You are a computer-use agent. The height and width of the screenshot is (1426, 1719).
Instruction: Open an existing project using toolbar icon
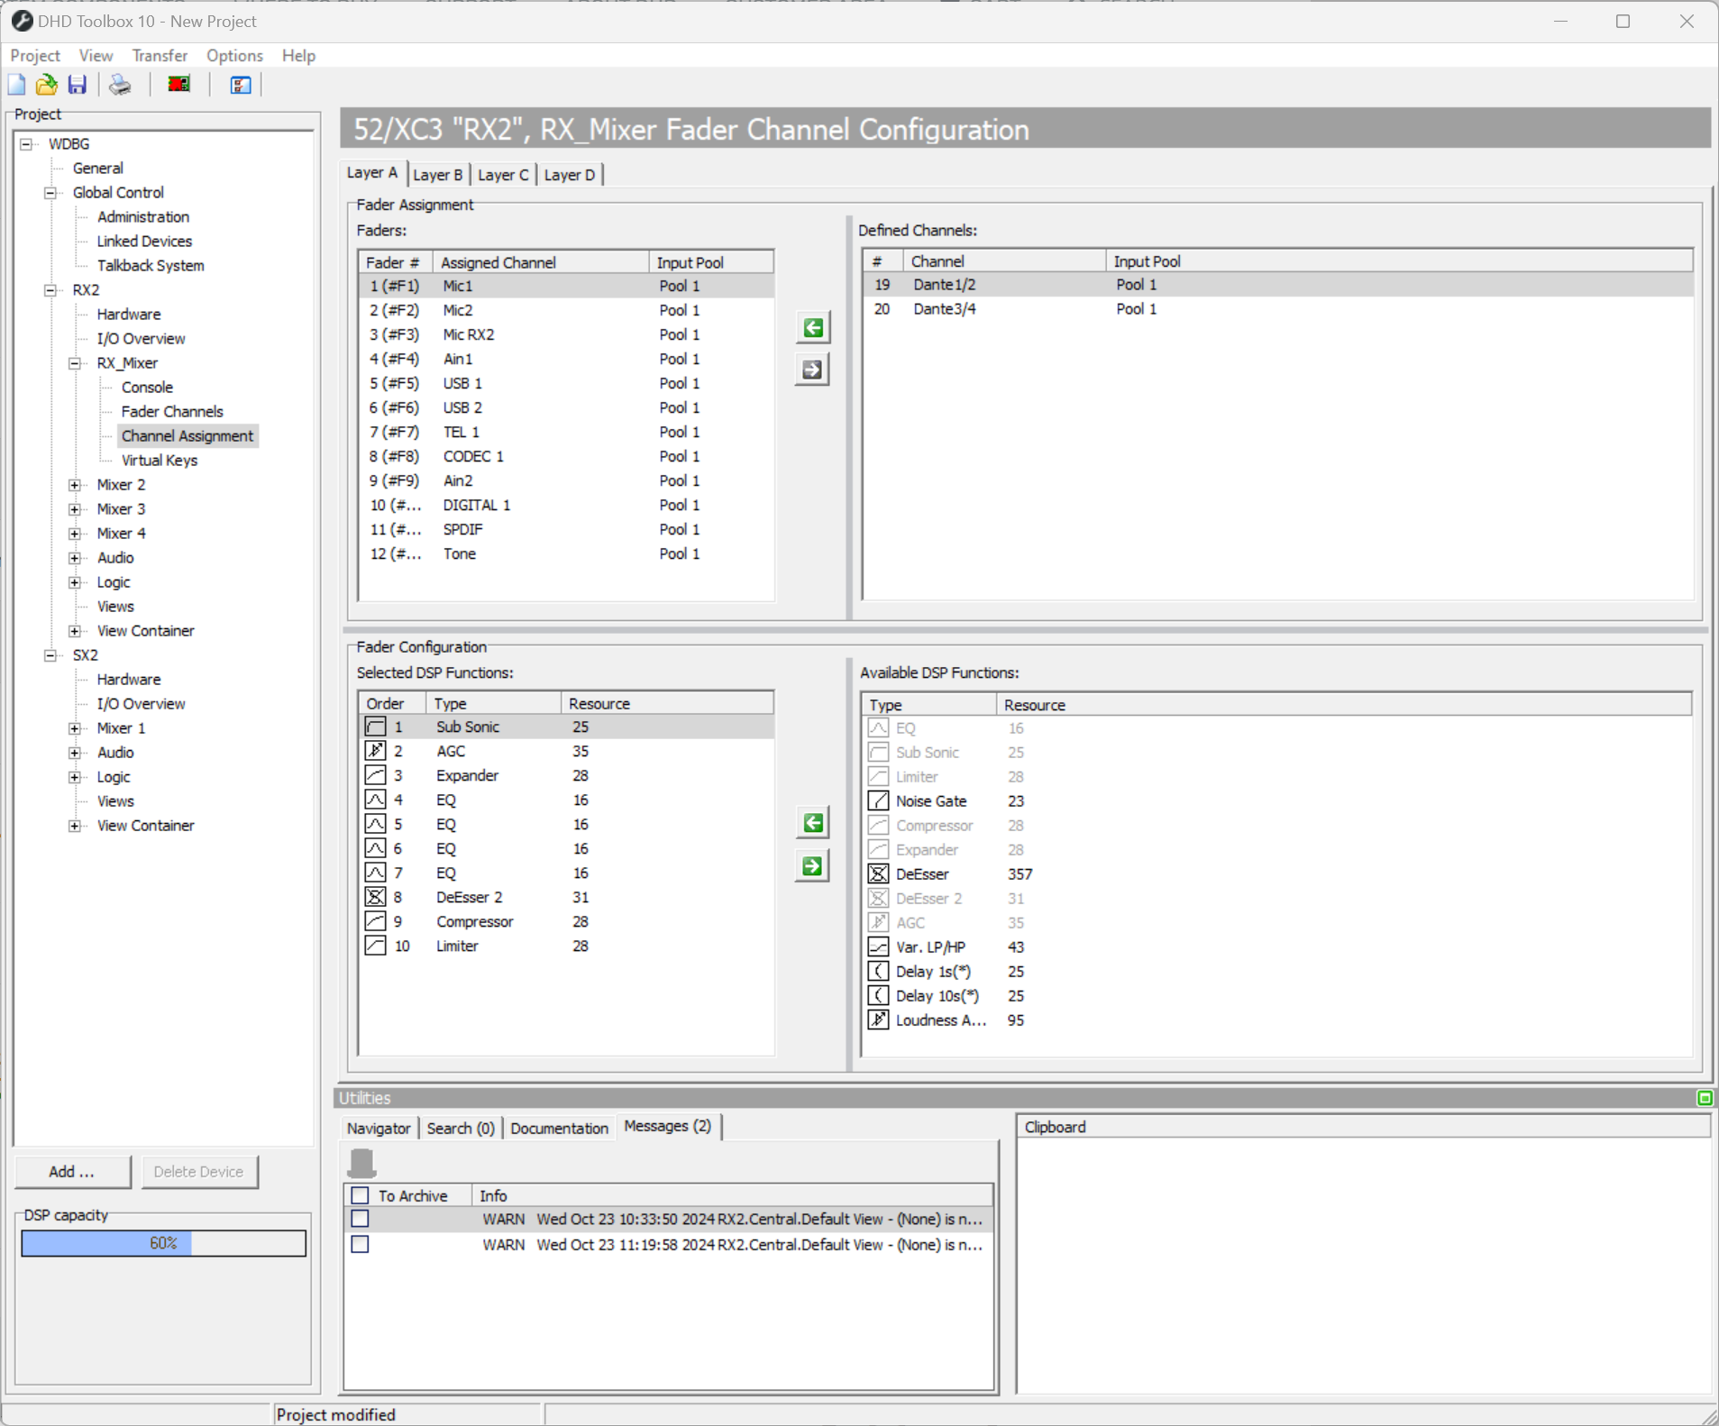pos(46,84)
